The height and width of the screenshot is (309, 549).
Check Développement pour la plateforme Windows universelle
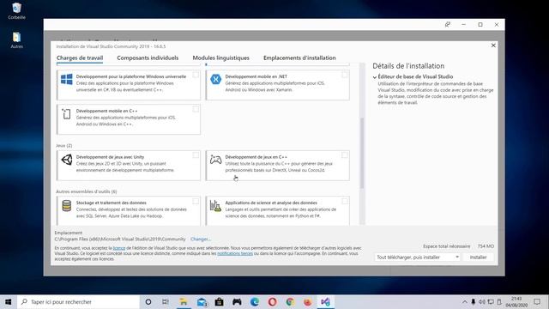[196, 75]
